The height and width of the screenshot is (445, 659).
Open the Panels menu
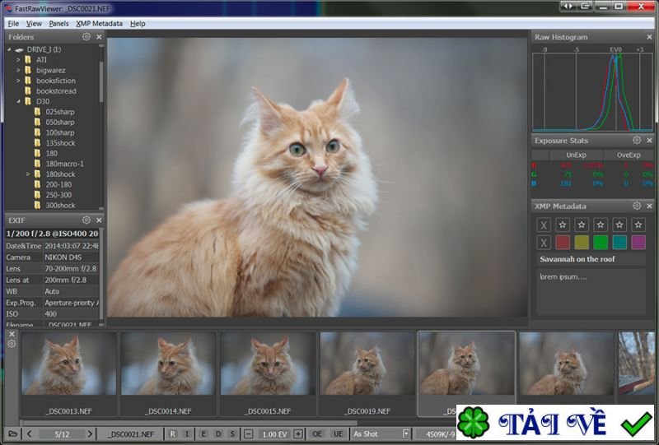pyautogui.click(x=58, y=24)
